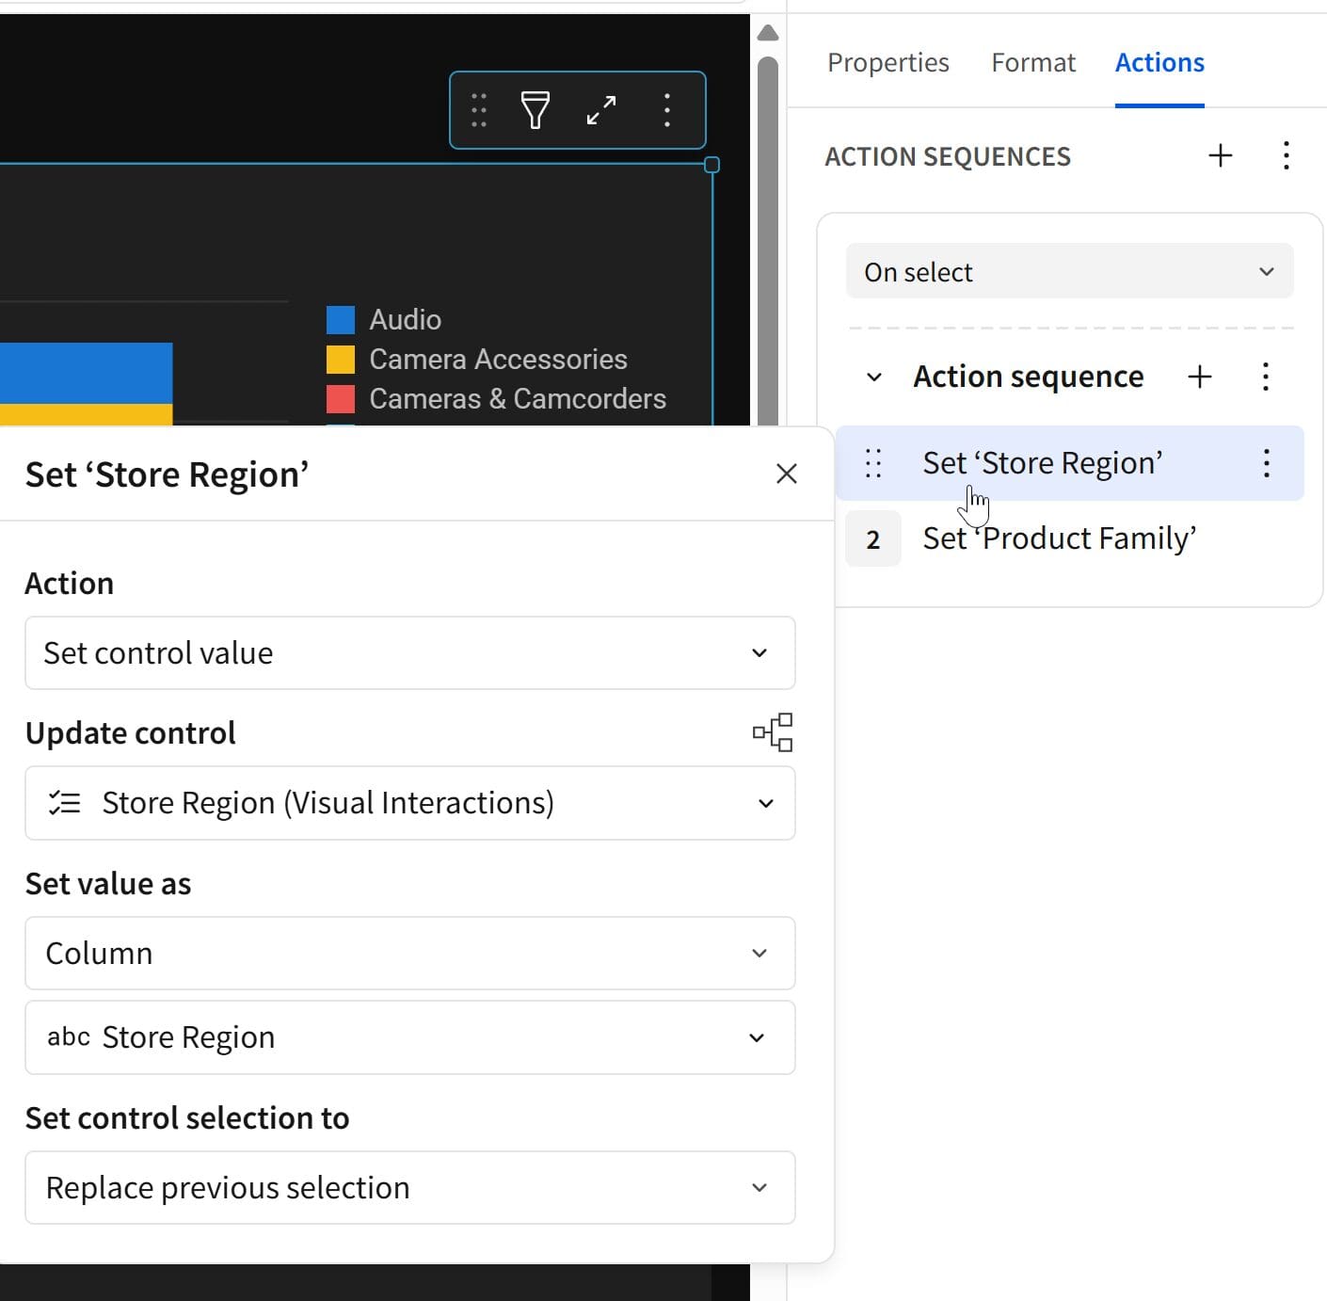
Task: Select the Set 'Product Family' action
Action: tap(1059, 538)
